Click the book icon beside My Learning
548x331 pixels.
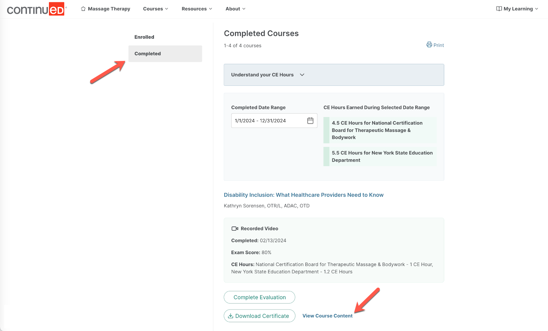click(499, 9)
